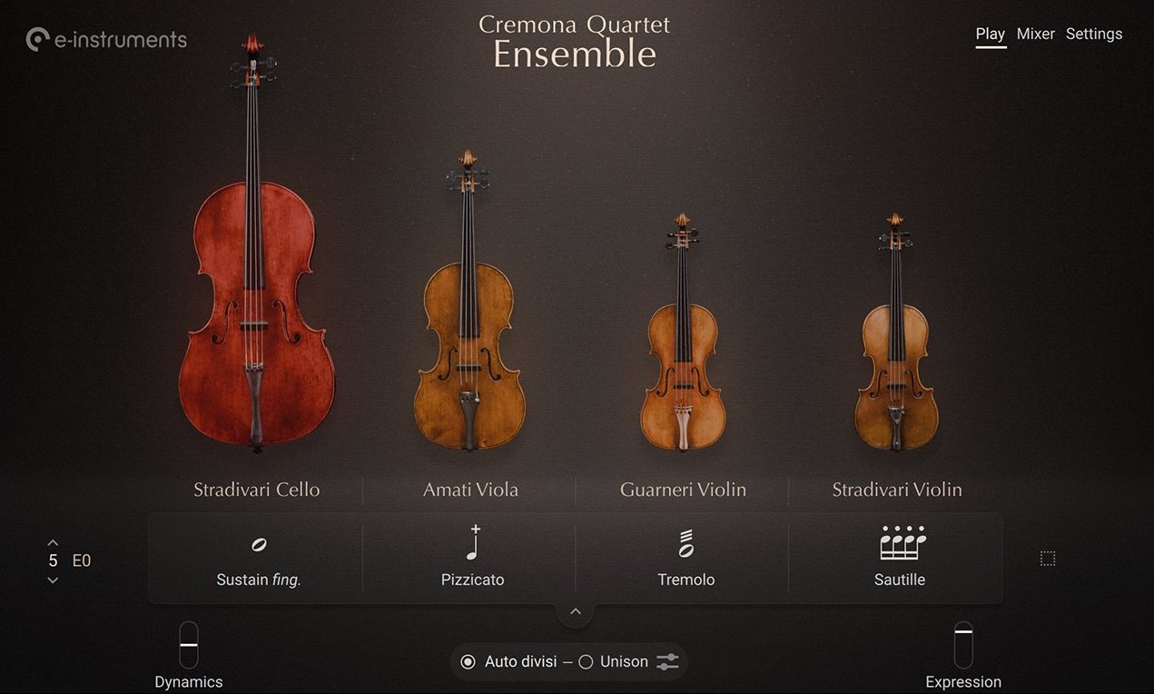Image resolution: width=1154 pixels, height=694 pixels.
Task: Increase keyswitch number with up arrow
Action: tap(53, 542)
